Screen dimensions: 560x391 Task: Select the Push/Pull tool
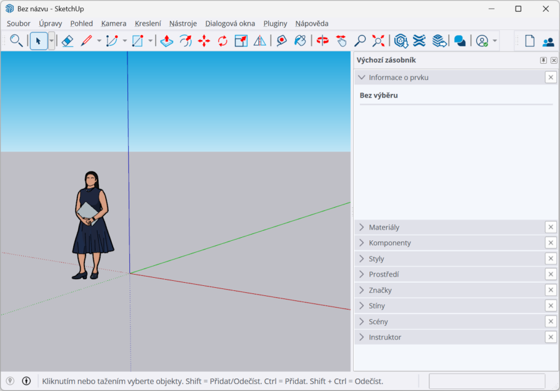point(167,41)
